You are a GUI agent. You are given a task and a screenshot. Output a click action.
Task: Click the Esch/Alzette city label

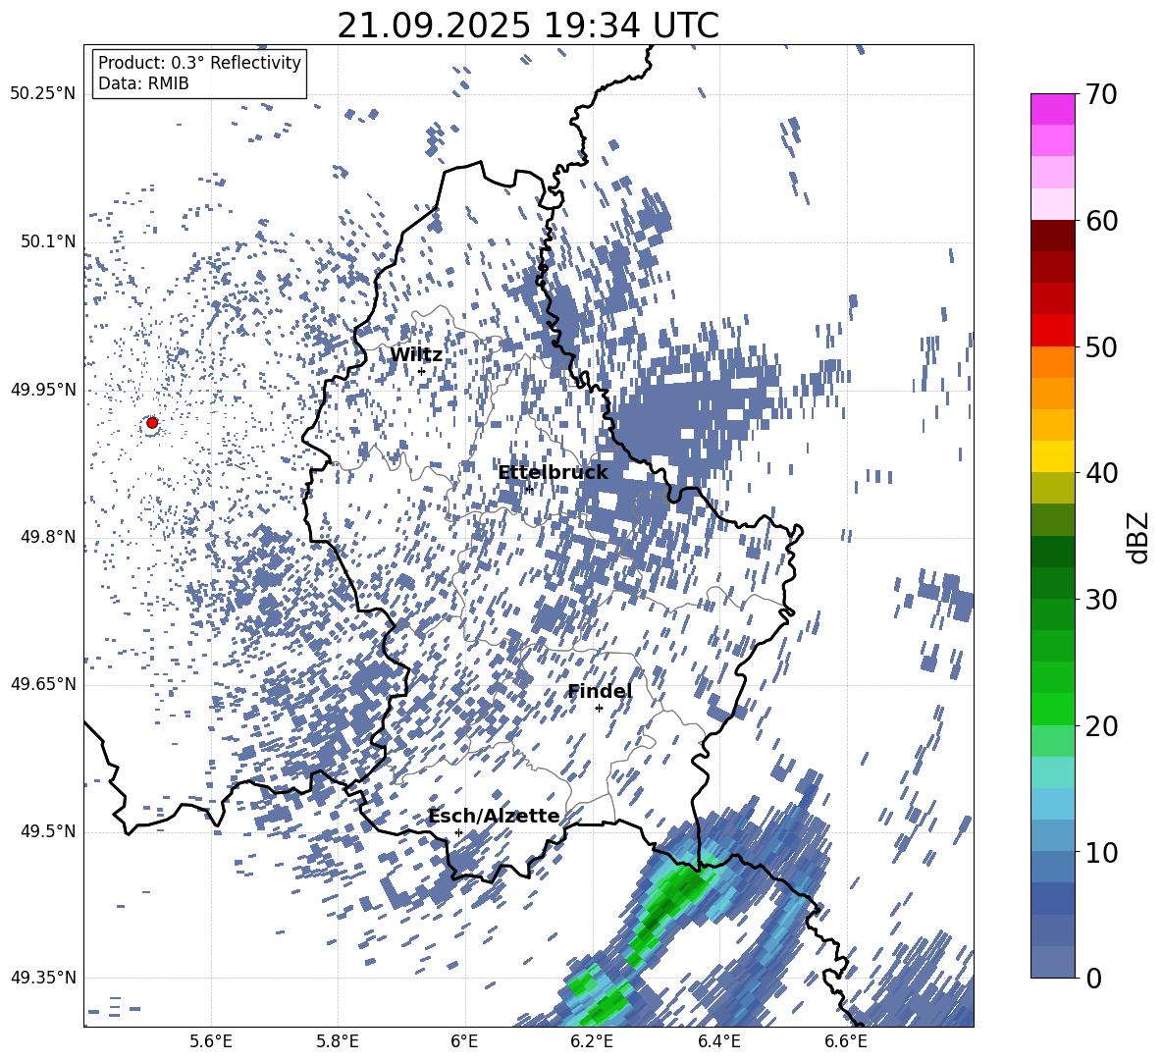point(494,816)
